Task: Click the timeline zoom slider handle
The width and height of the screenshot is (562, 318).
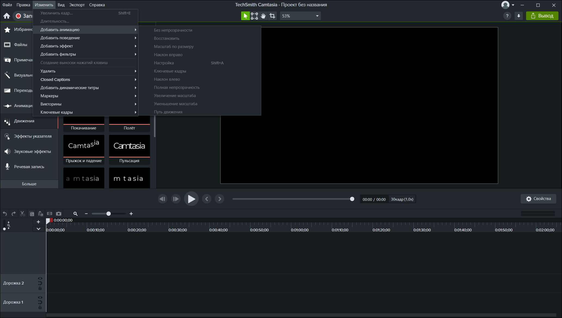Action: pyautogui.click(x=109, y=214)
